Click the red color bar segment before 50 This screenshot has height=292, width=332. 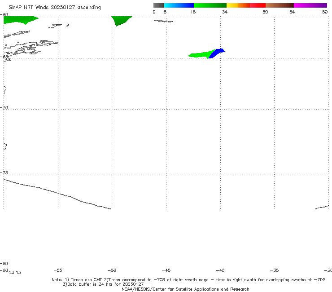[x=258, y=5]
